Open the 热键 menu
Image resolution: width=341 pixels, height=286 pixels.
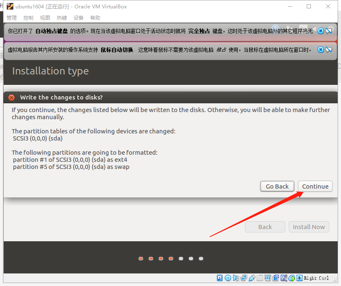pos(62,18)
